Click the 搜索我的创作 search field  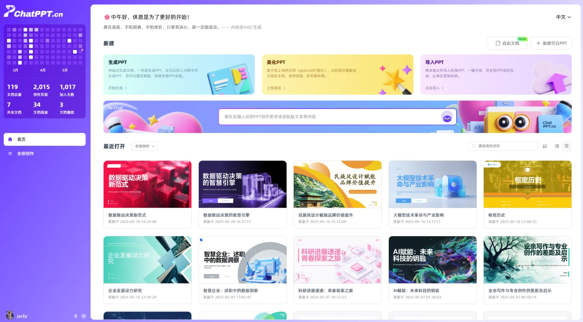[503, 146]
